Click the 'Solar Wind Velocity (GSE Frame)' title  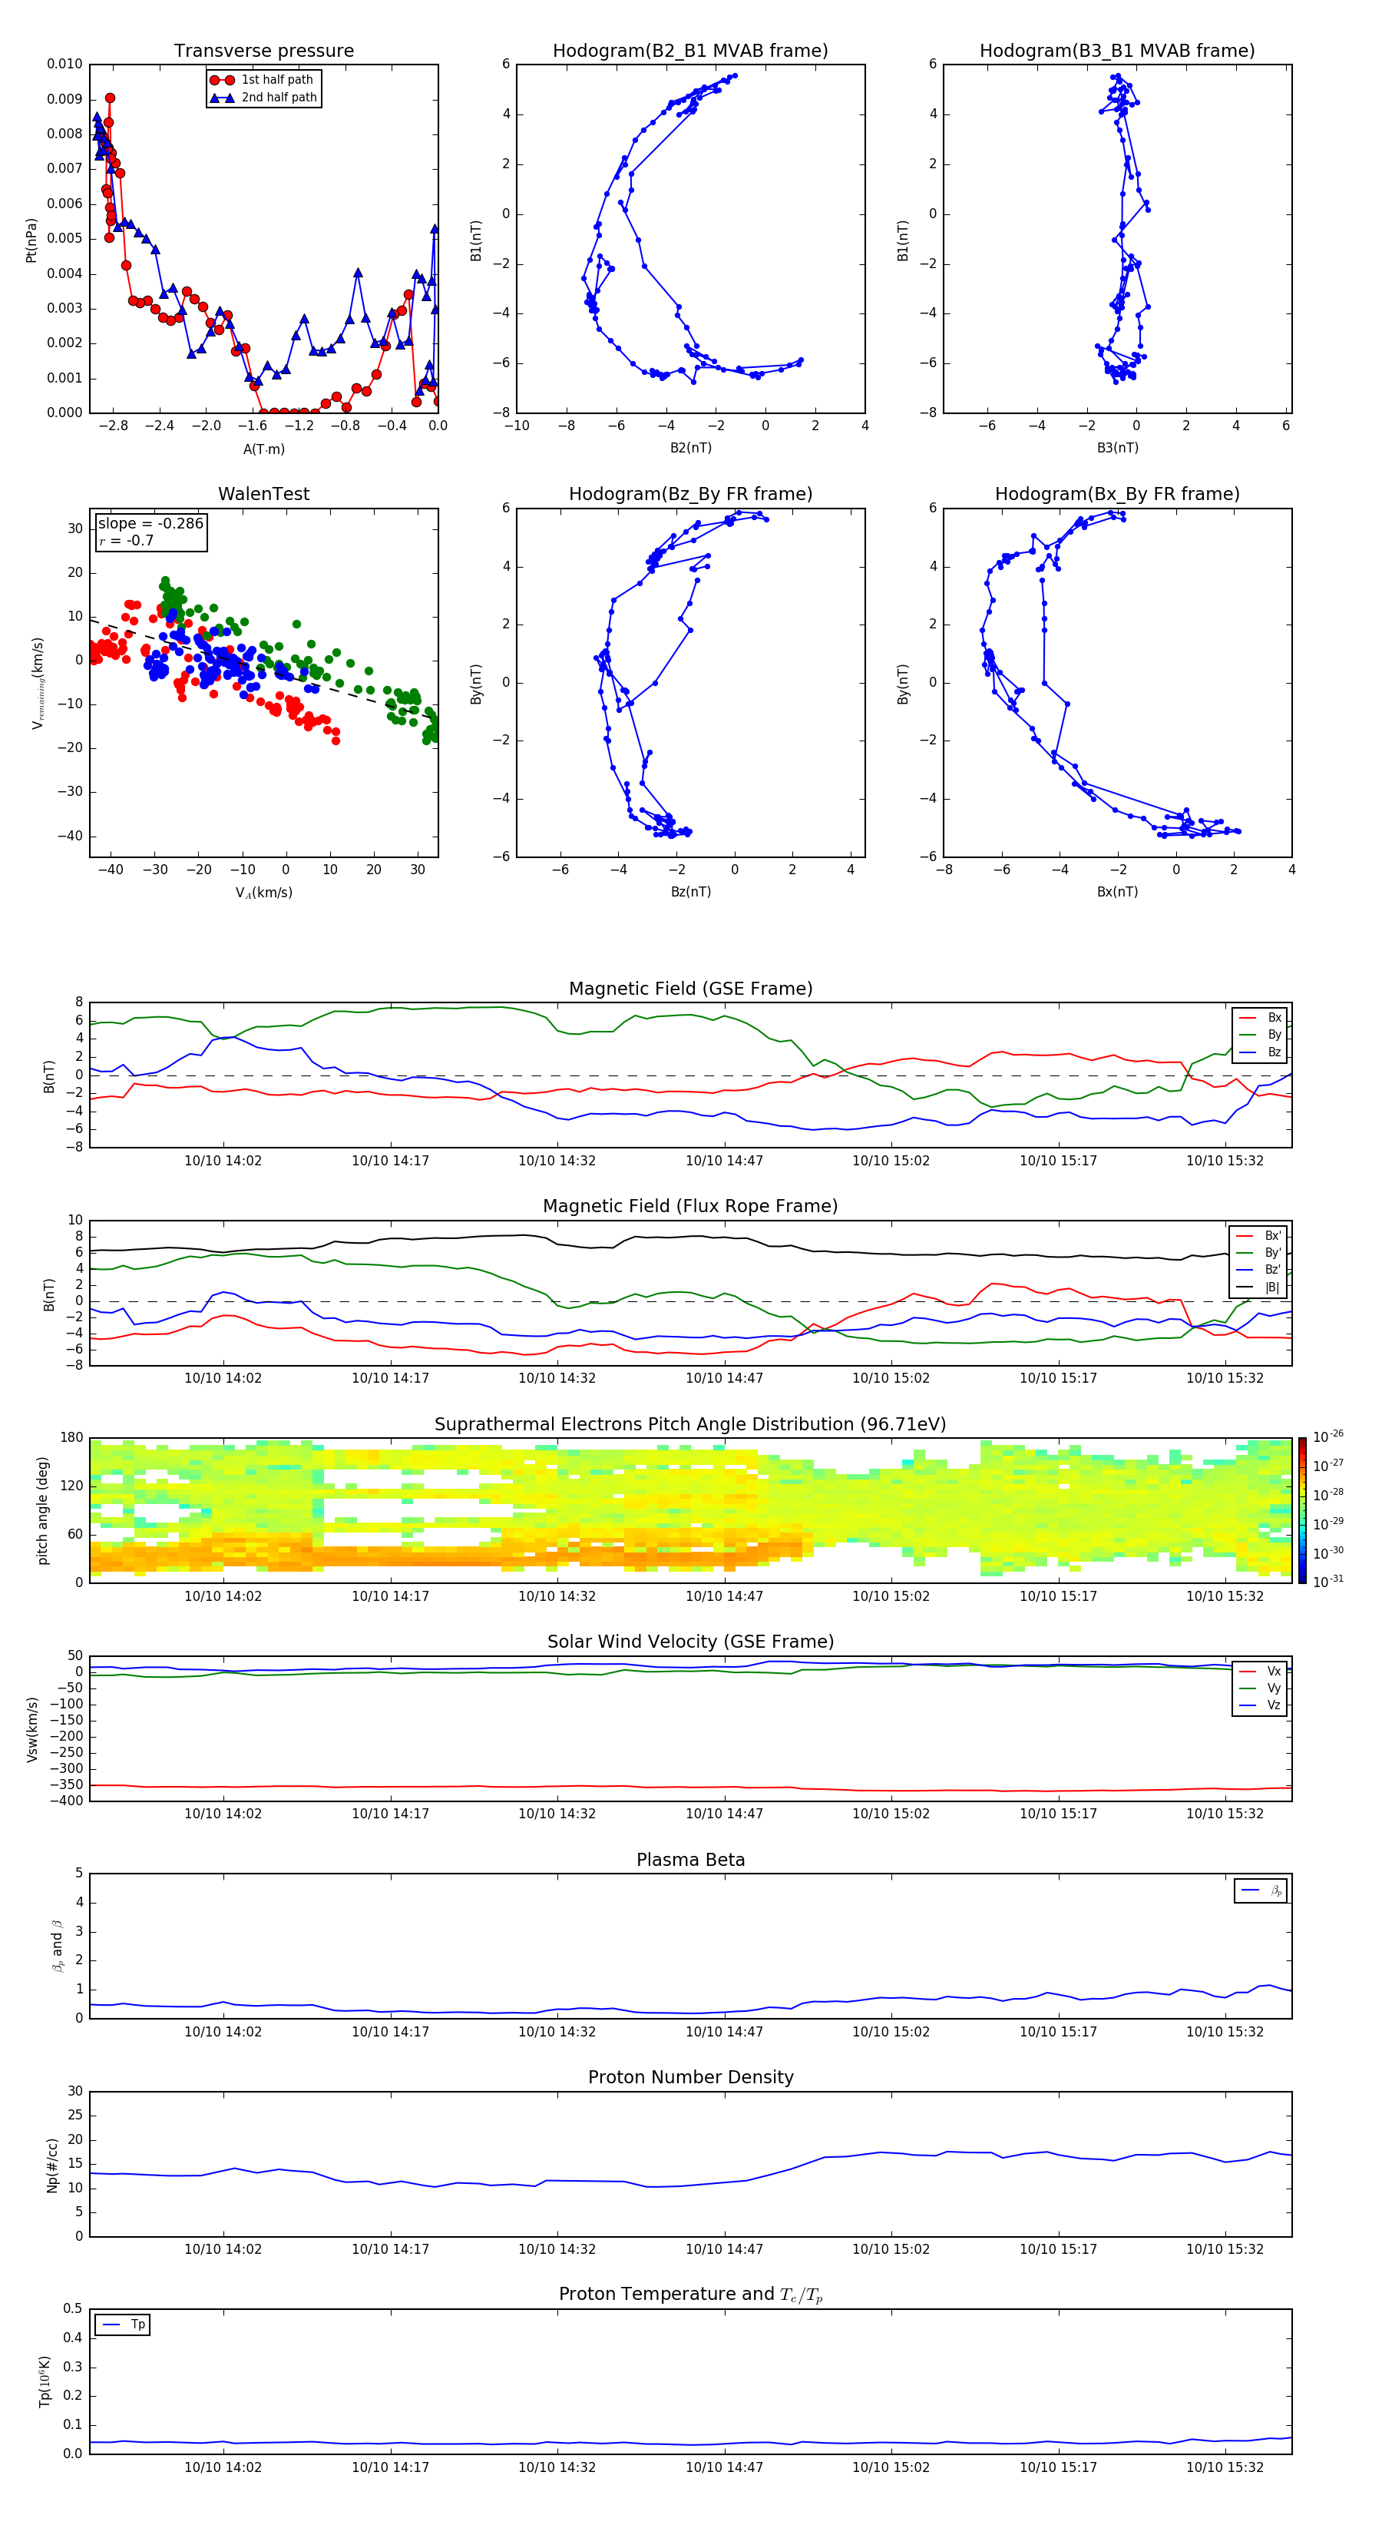[690, 1642]
